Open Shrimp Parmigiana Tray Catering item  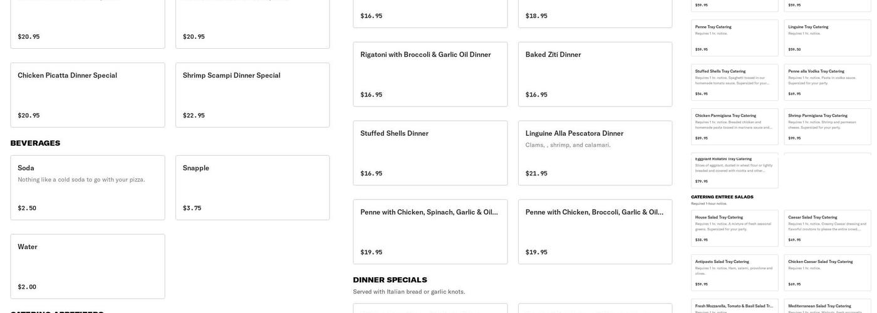828,126
